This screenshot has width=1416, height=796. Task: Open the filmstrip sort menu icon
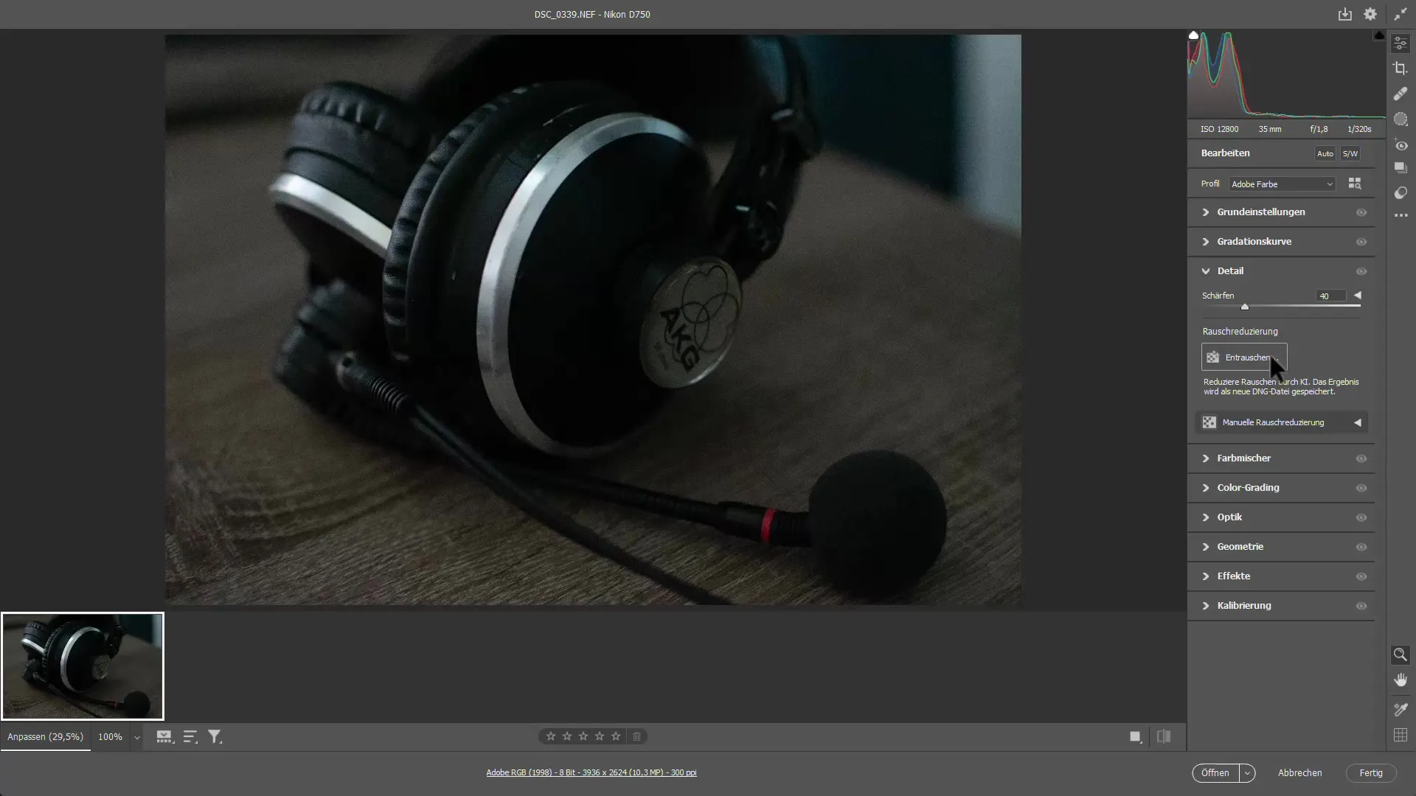190,736
